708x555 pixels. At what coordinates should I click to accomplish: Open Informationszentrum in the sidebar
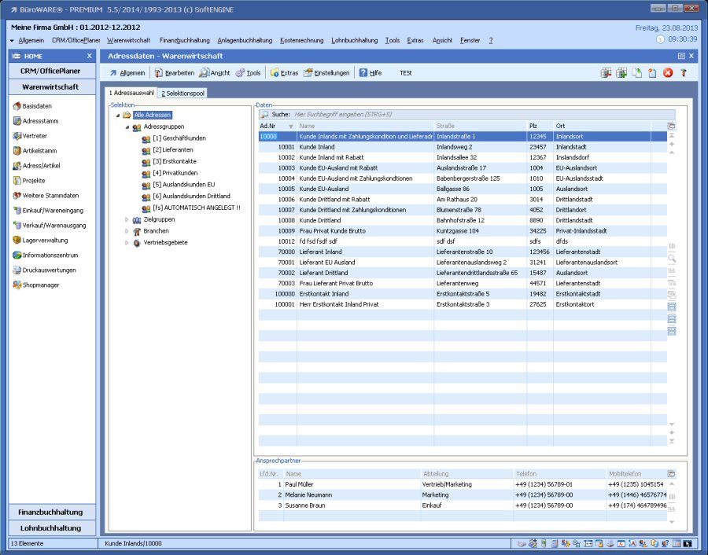pos(50,255)
